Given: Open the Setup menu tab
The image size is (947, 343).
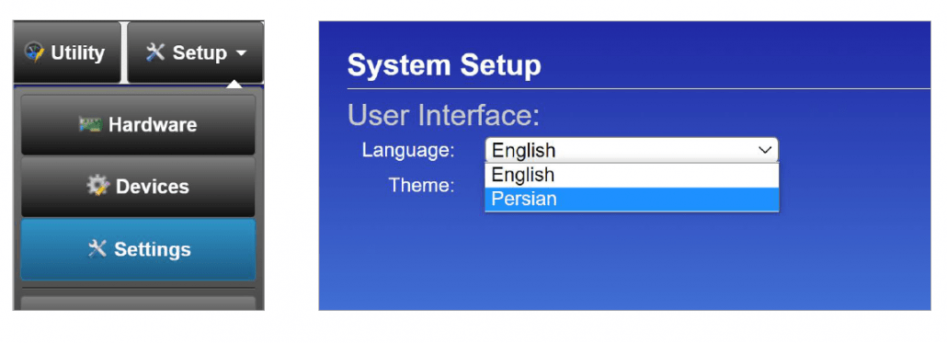Looking at the screenshot, I should (196, 52).
